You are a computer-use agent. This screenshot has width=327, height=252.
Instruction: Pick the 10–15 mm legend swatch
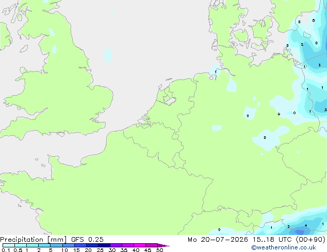(x=68, y=245)
